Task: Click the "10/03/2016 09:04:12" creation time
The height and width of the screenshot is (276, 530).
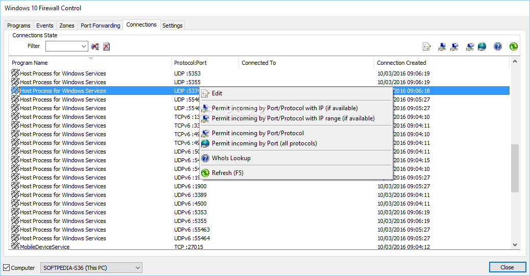Action: [403, 247]
